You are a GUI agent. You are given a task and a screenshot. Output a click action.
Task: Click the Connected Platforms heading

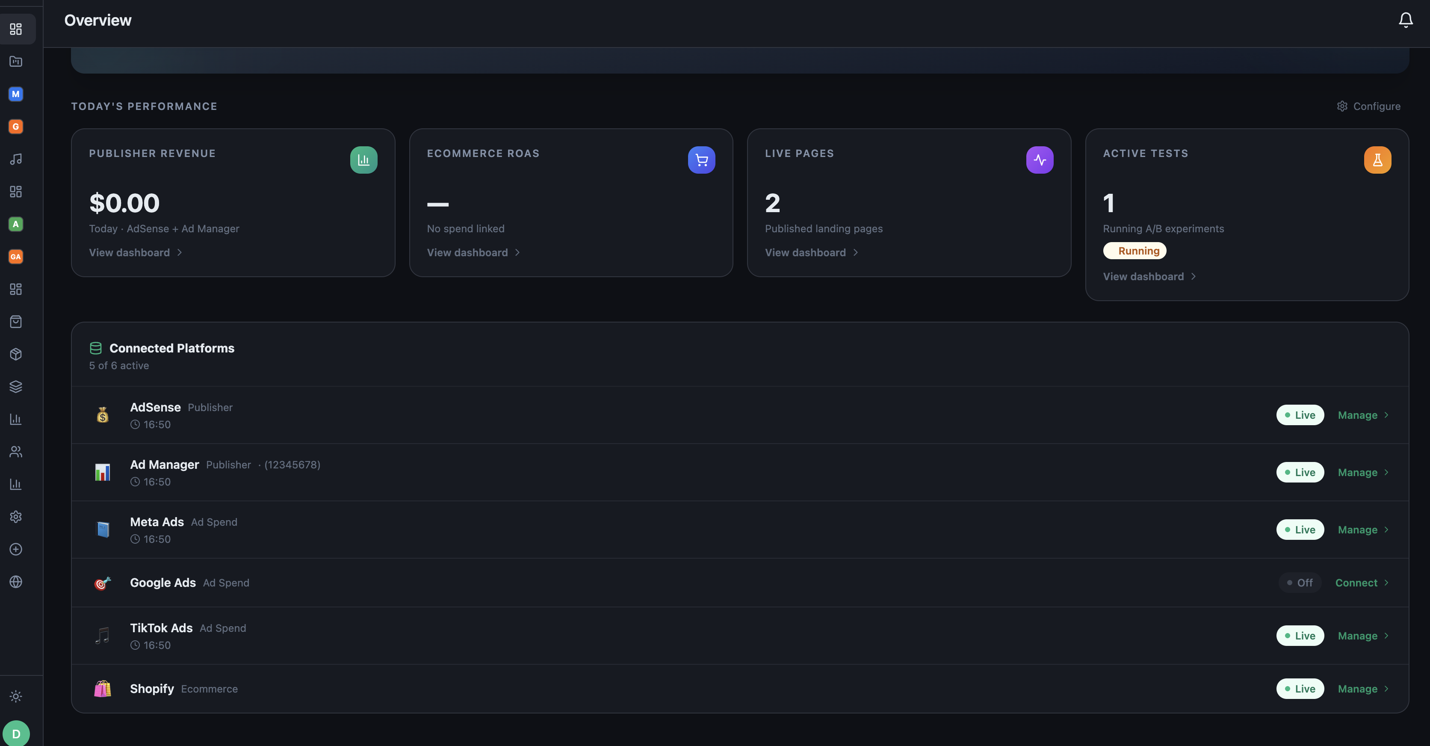pos(172,348)
